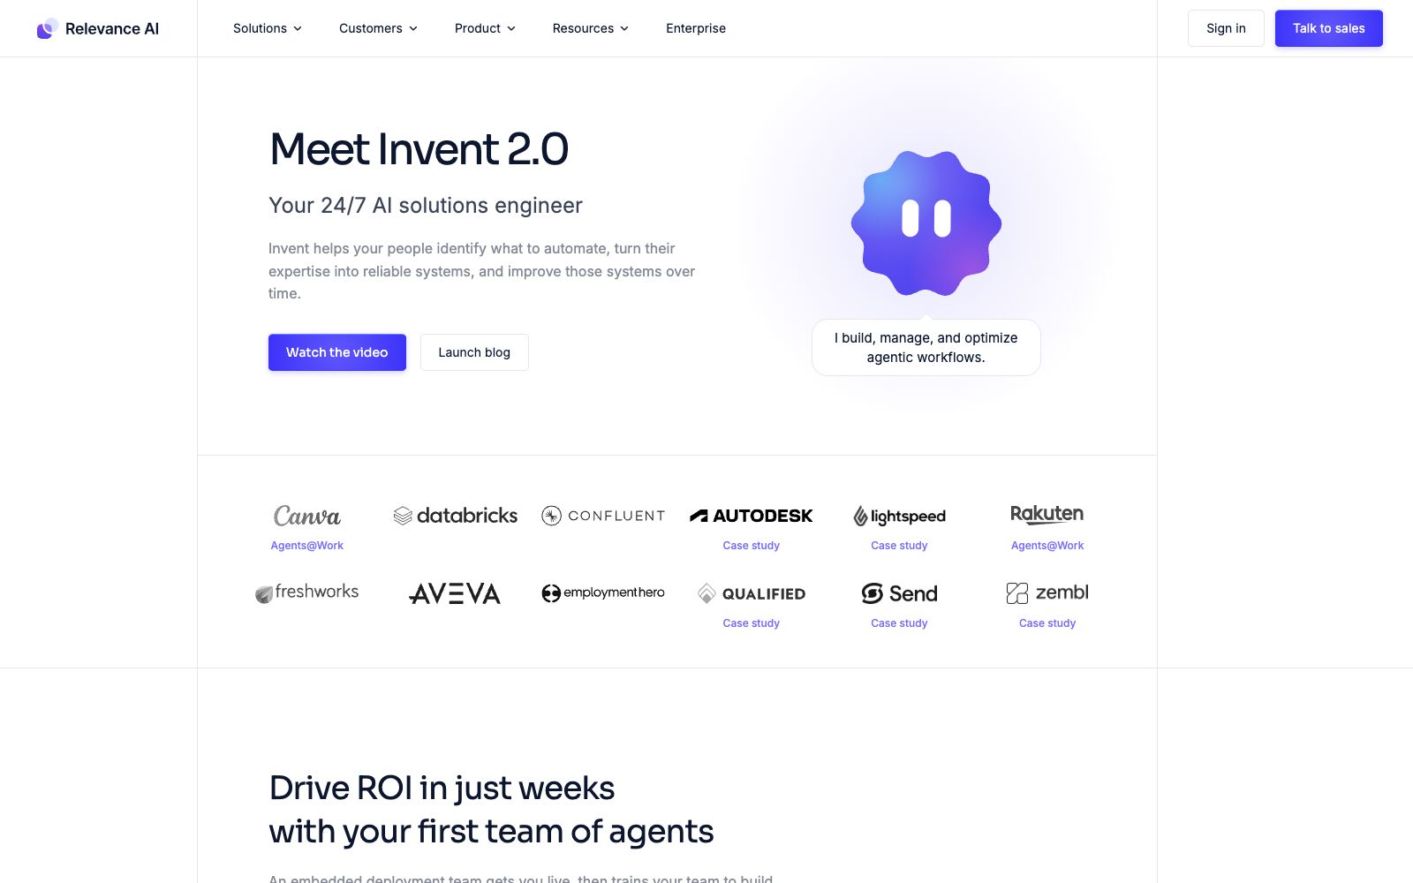Click the Sign in button
Image resolution: width=1413 pixels, height=883 pixels.
[1226, 28]
